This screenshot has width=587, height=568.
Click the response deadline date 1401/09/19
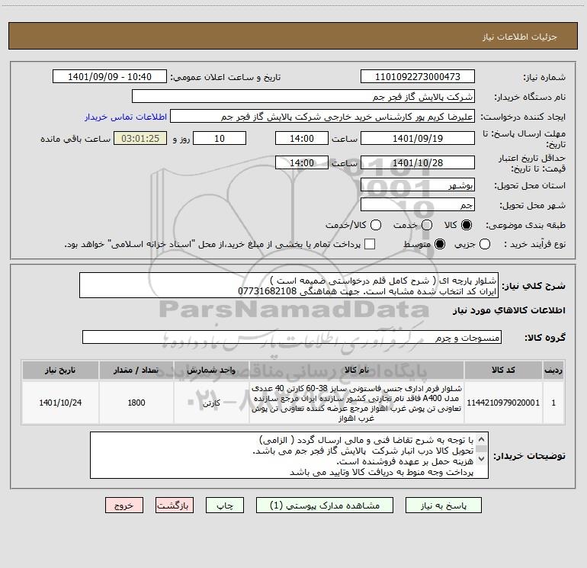tap(418, 138)
